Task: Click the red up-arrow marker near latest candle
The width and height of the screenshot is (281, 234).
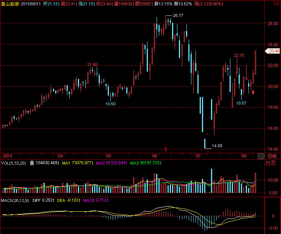Action: (253, 91)
